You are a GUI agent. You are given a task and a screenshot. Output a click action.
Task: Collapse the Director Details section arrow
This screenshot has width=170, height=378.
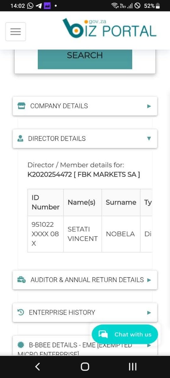pyautogui.click(x=149, y=139)
